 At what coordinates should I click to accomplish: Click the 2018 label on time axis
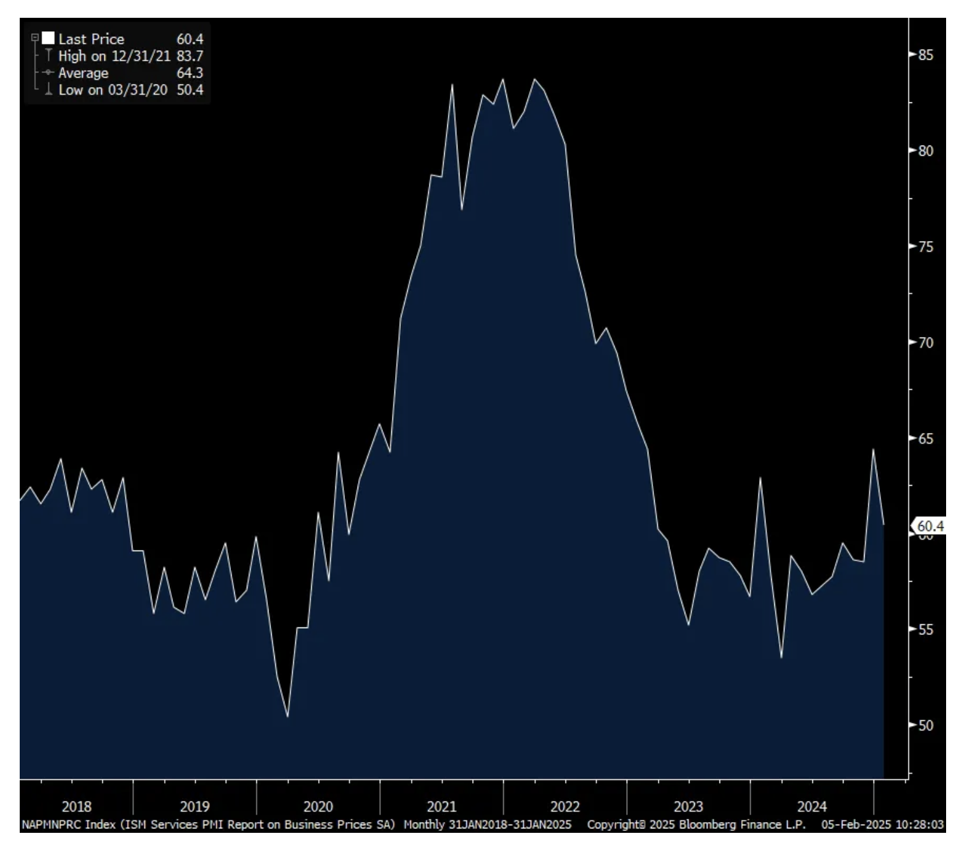tap(76, 806)
